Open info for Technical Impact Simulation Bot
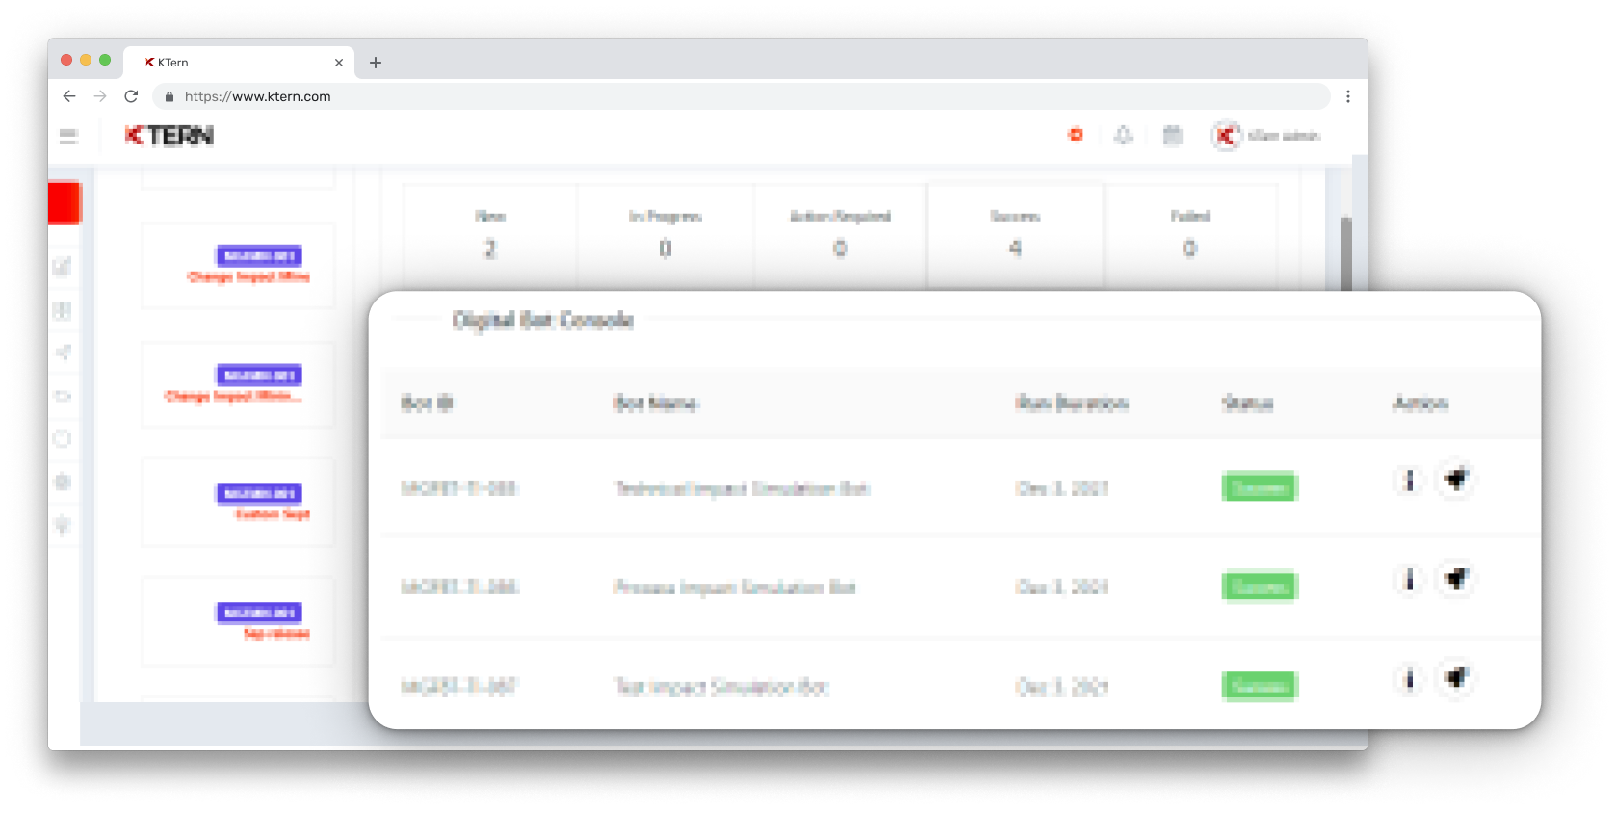Image resolution: width=1616 pixels, height=813 pixels. pyautogui.click(x=1409, y=480)
